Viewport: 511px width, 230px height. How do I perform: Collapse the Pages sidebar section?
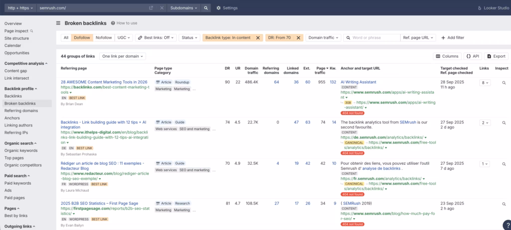point(12,208)
